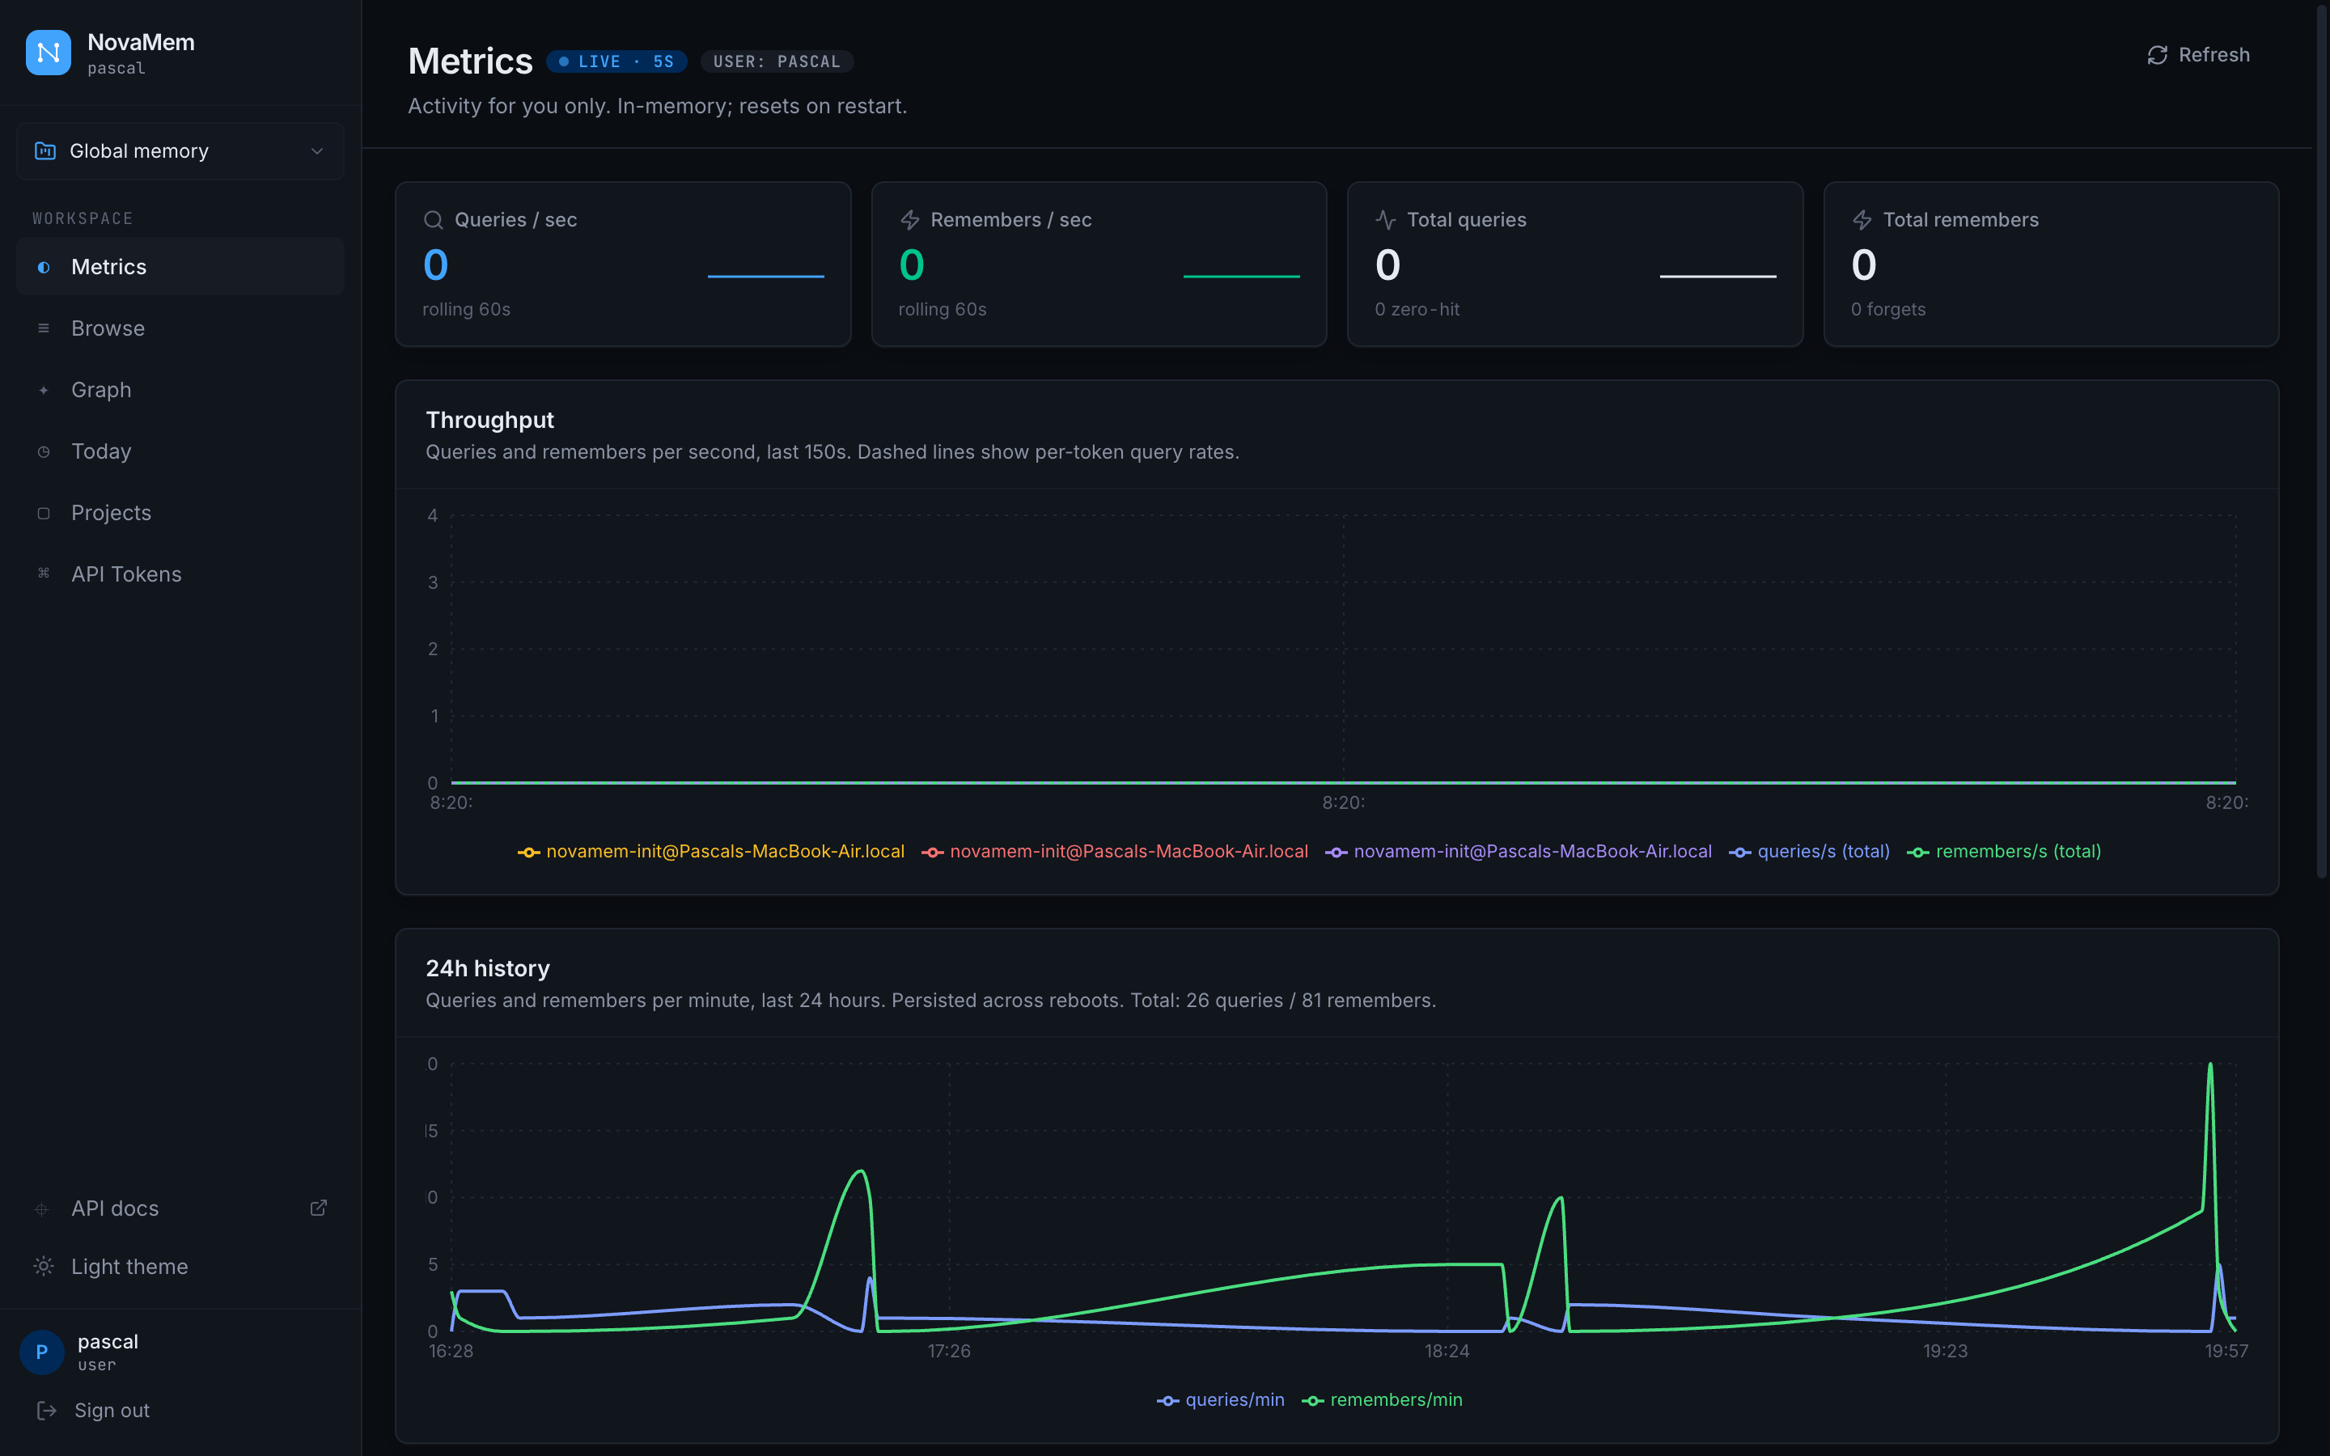The image size is (2330, 1456).
Task: Go to Browse in the sidebar
Action: click(x=180, y=328)
